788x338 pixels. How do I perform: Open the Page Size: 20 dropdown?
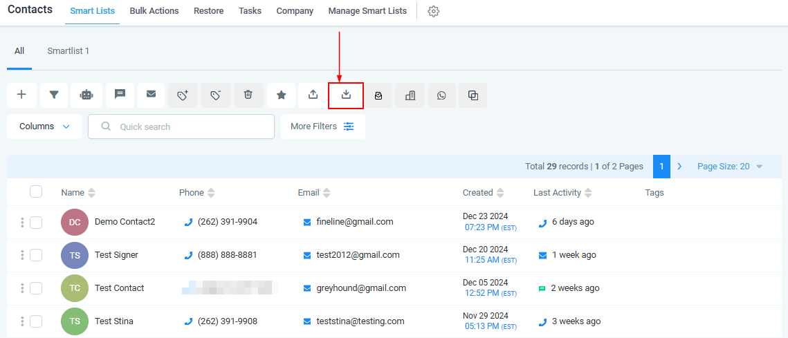click(x=730, y=167)
